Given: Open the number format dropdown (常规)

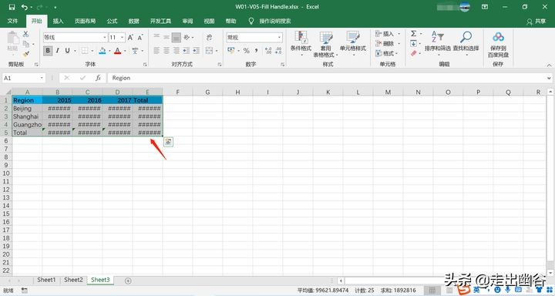Looking at the screenshot, I should coord(279,37).
